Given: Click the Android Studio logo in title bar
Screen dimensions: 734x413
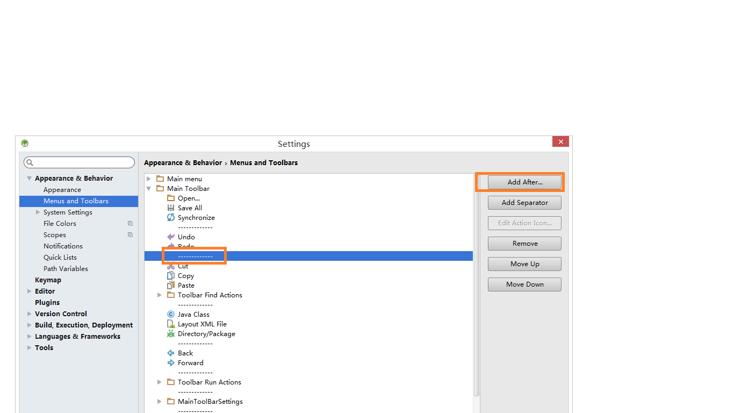Looking at the screenshot, I should click(25, 143).
